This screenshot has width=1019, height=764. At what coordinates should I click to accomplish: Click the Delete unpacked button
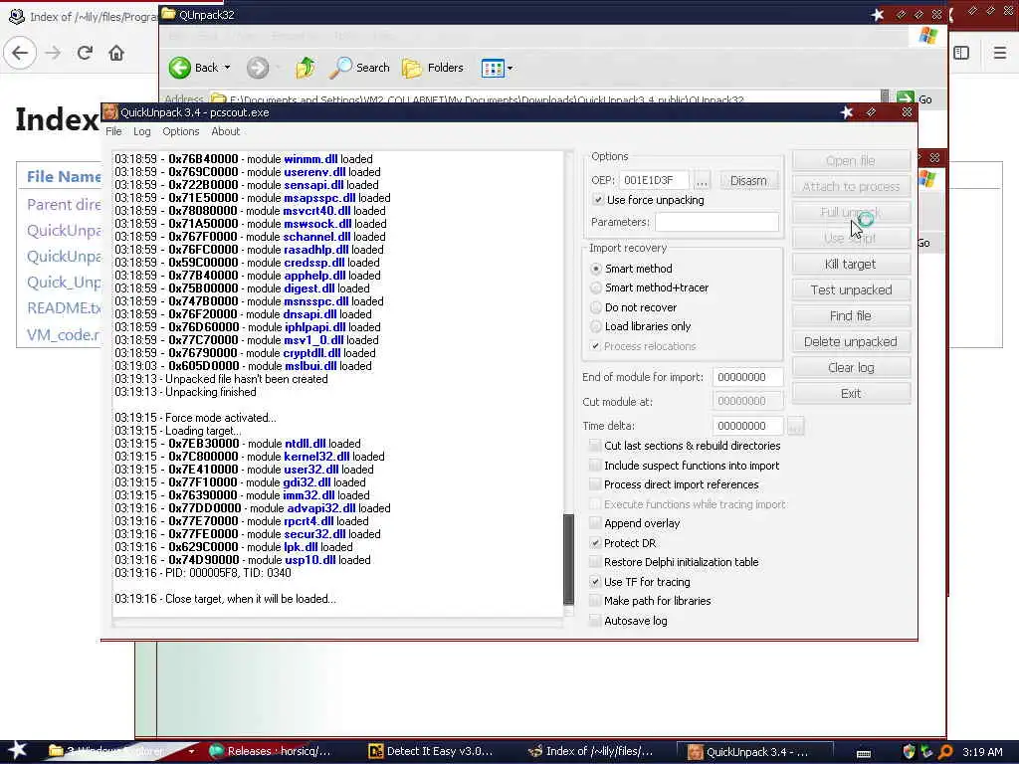[851, 342]
